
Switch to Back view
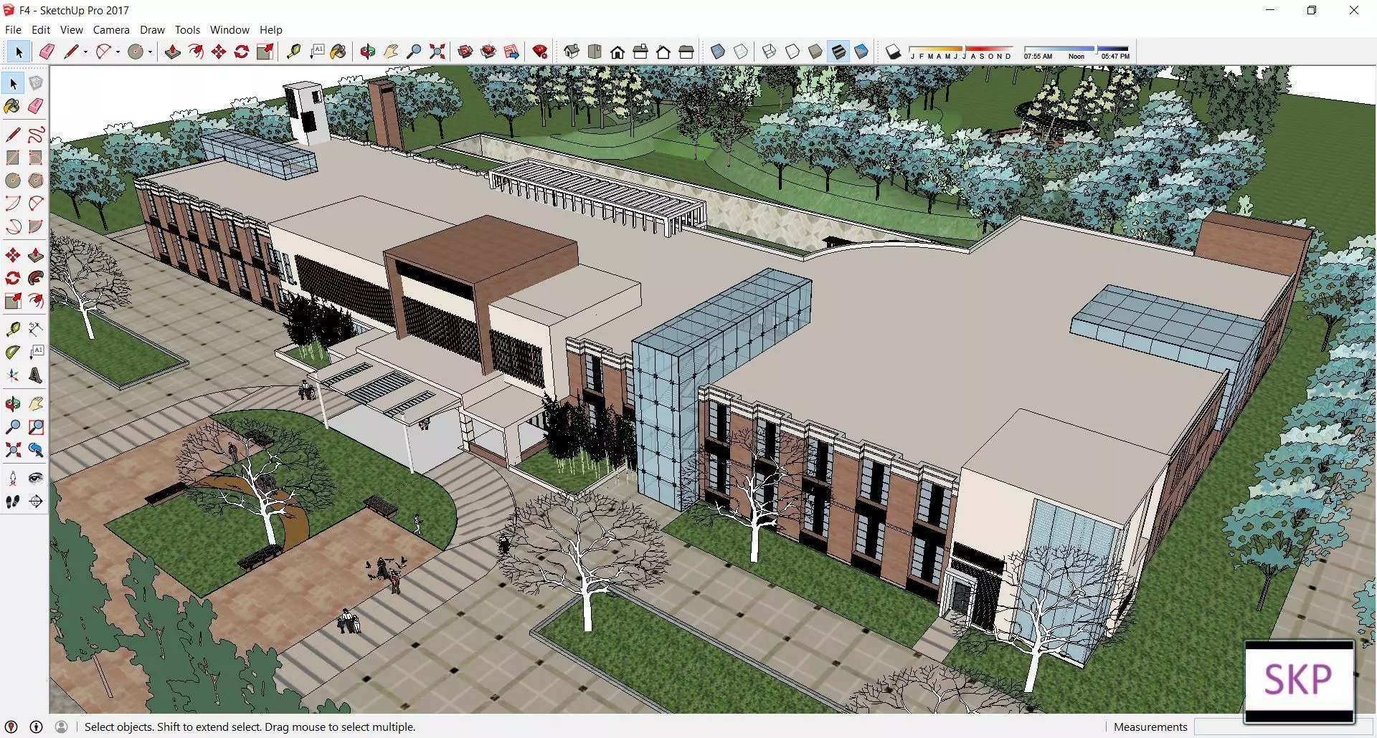point(663,52)
